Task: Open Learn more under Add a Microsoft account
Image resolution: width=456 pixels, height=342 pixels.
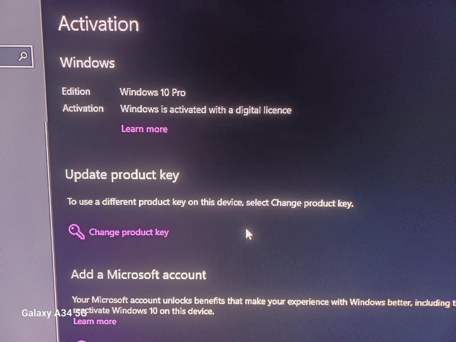Action: coord(95,321)
